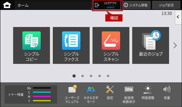Toggle 大きな文字モード large text mode
182x107 pixels.
[x=91, y=94]
